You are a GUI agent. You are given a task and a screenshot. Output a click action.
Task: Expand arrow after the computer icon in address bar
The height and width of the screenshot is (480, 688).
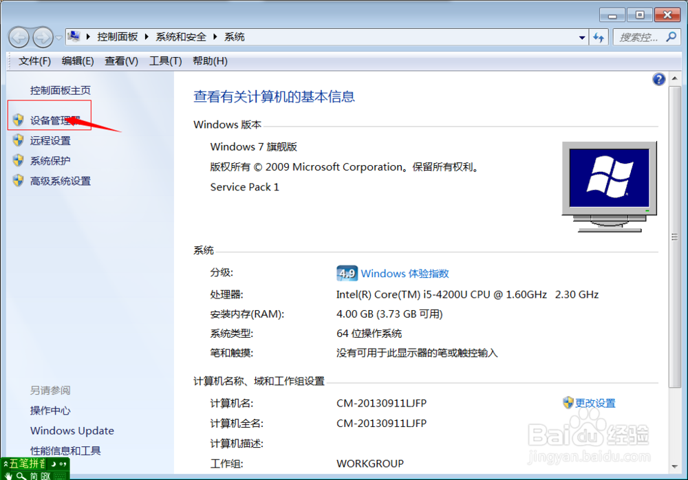(88, 37)
